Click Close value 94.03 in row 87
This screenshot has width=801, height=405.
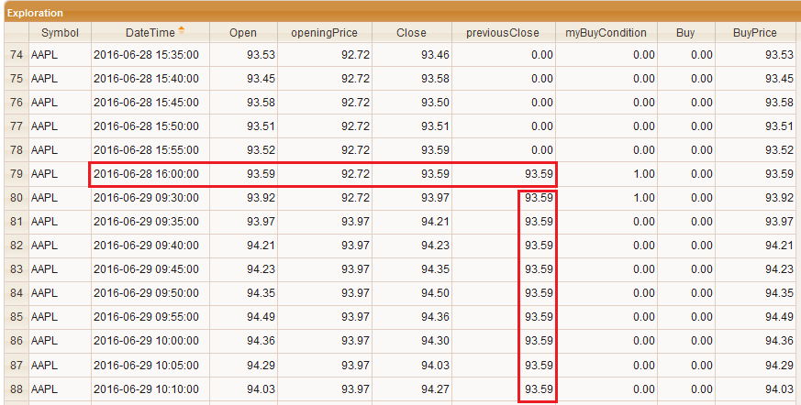click(x=435, y=366)
